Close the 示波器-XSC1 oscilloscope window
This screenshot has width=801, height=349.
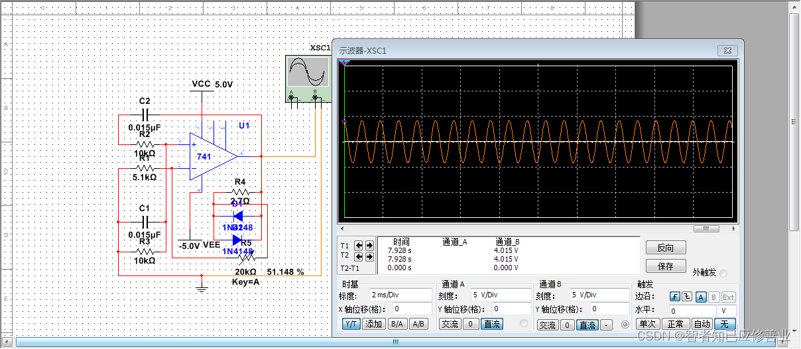coord(727,50)
